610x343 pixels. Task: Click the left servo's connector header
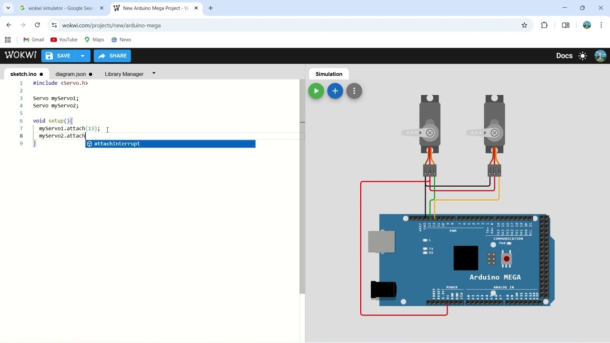pos(429,170)
